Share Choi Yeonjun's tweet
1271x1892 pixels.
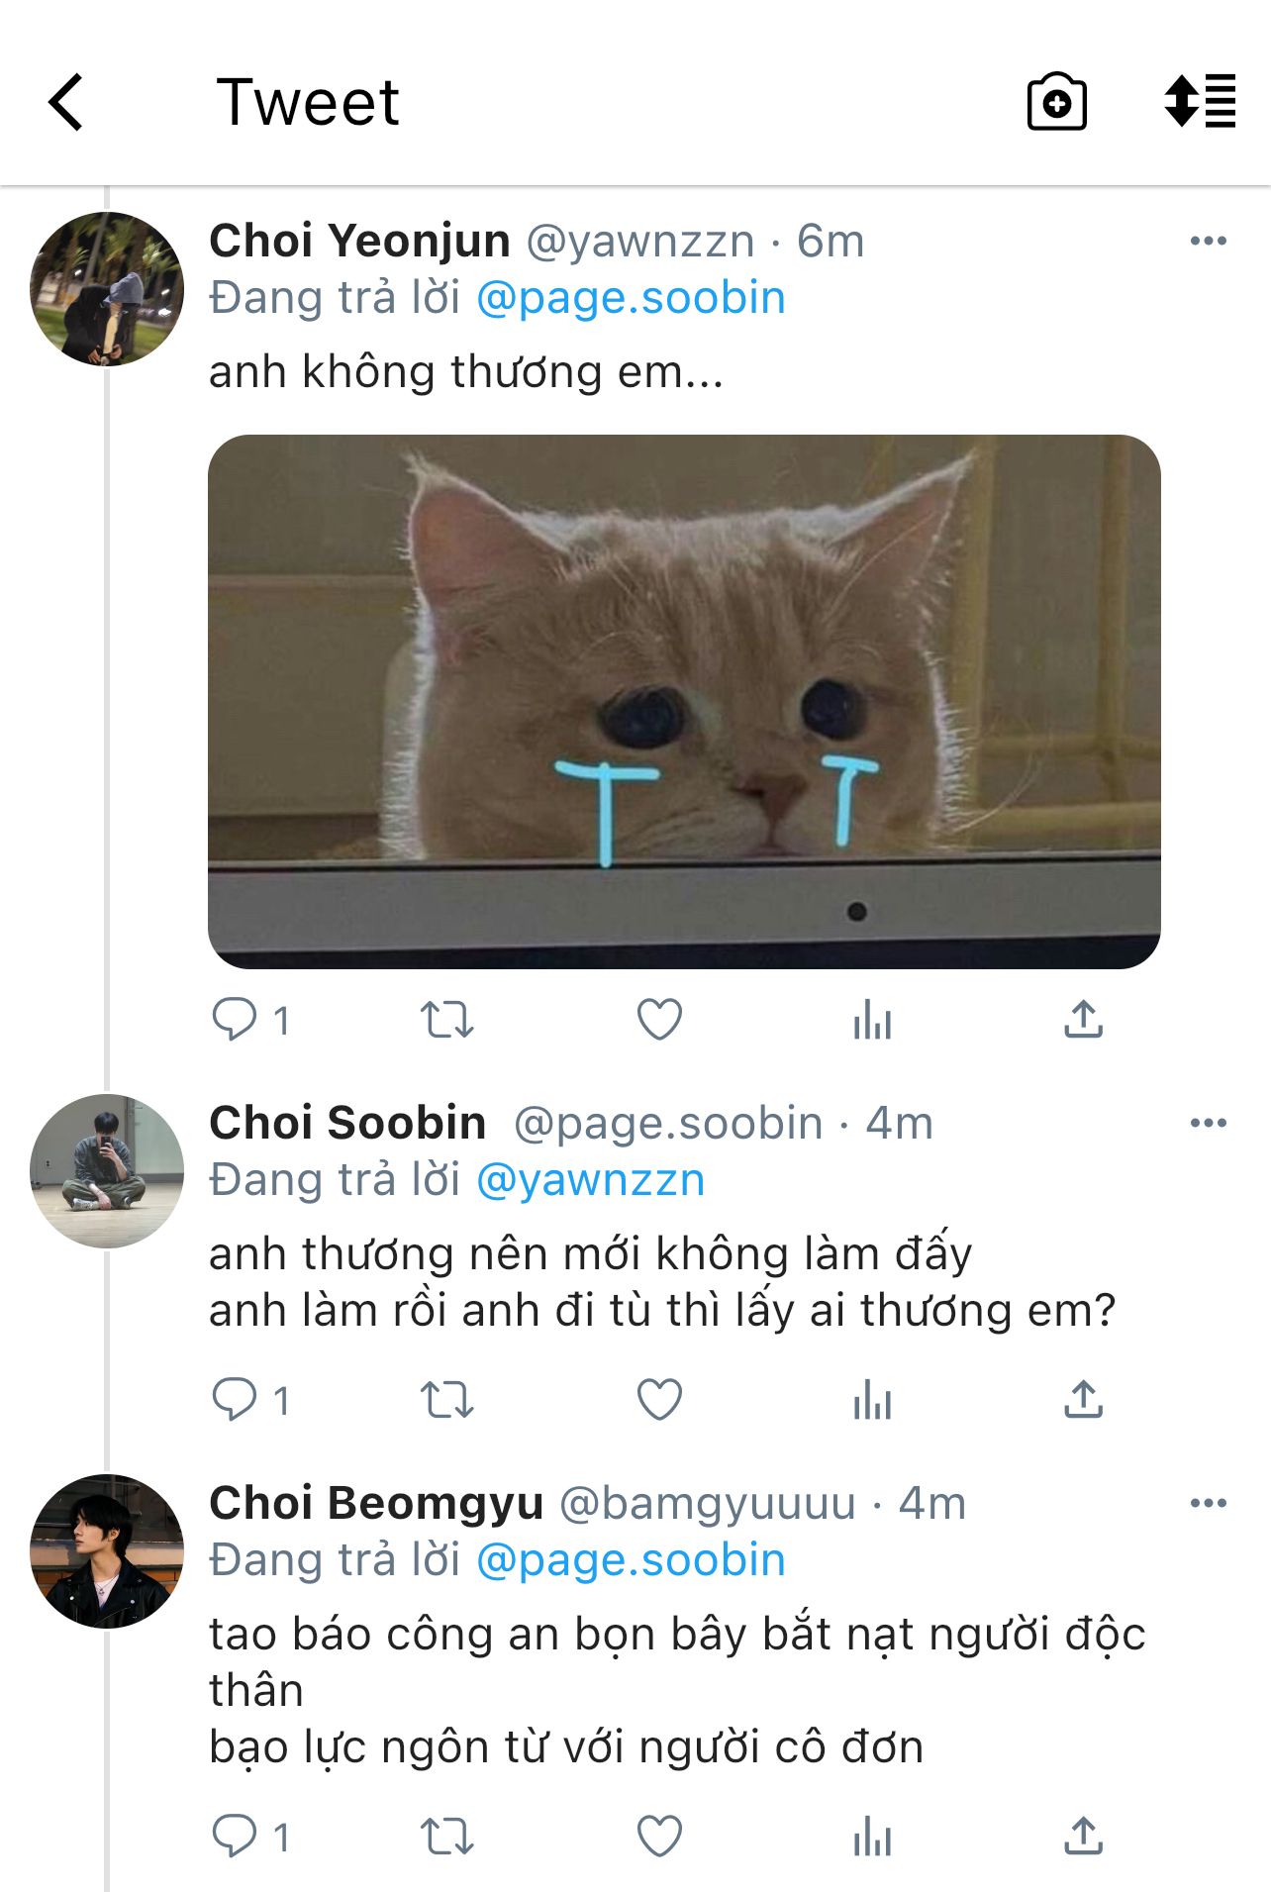click(1084, 1019)
